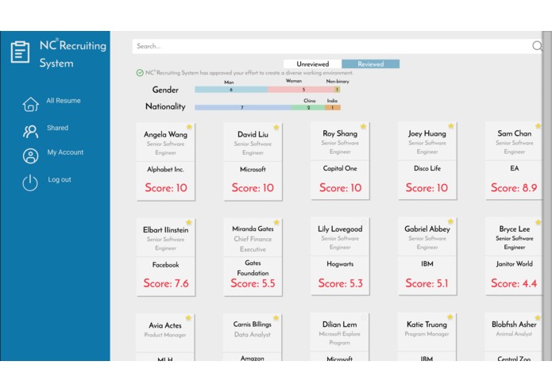The width and height of the screenshot is (552, 392).
Task: Open Blobfish Asher resume card
Action: (514, 337)
